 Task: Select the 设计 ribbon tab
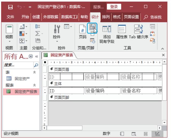95,17
